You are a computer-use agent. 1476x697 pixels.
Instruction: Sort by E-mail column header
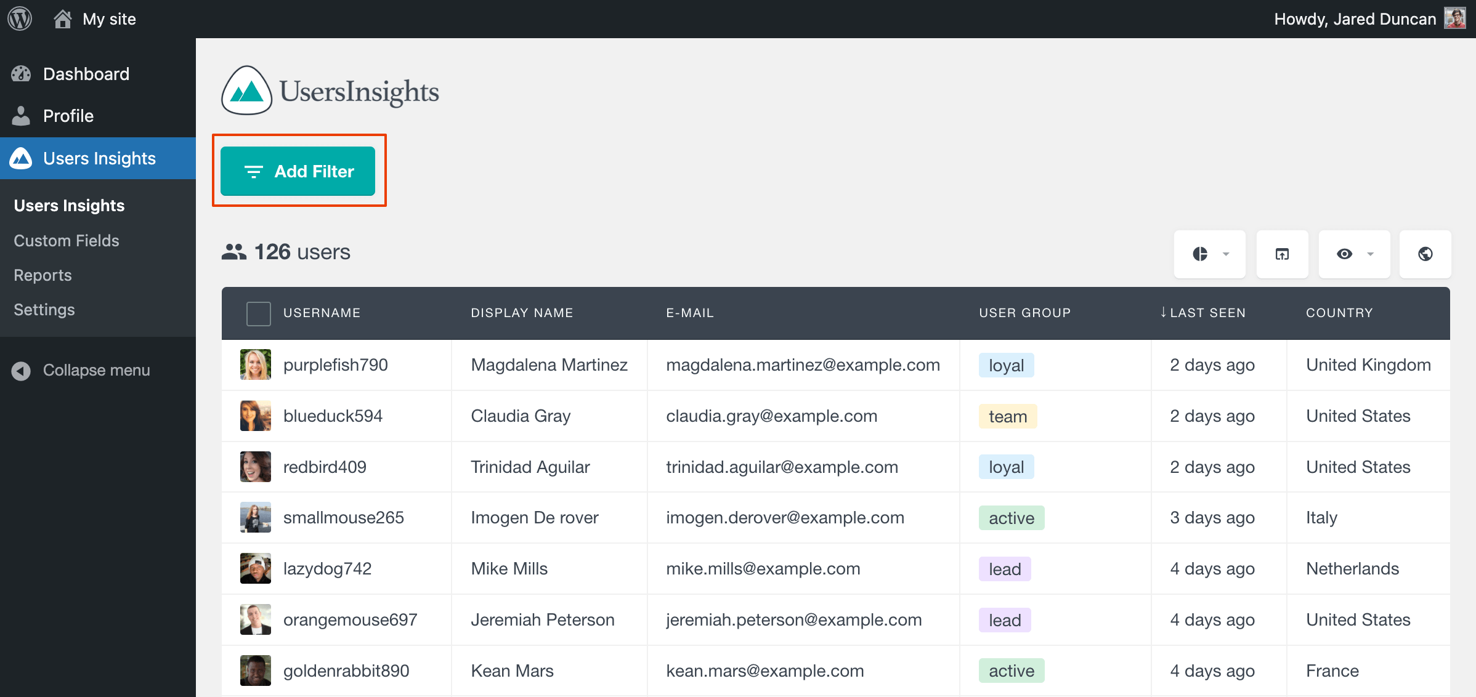click(690, 313)
